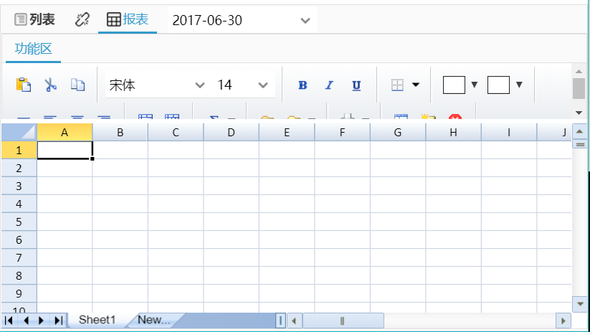Select row 3 header
The width and height of the screenshot is (590, 332).
(x=19, y=186)
